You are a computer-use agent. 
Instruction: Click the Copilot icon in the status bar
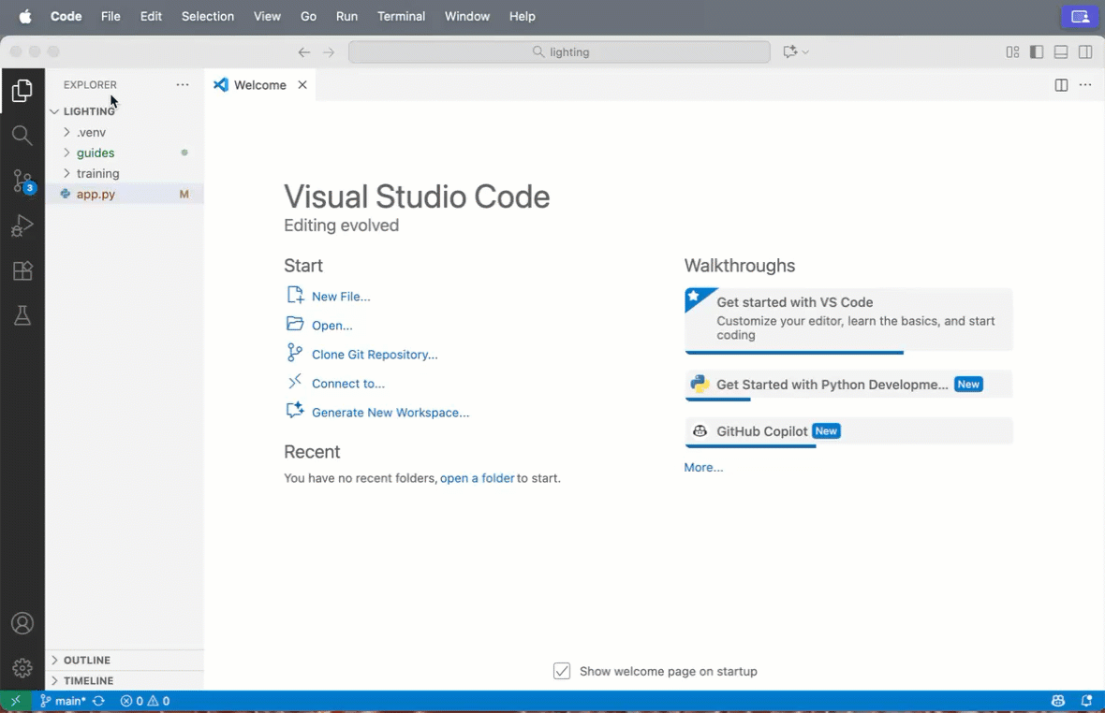tap(1057, 700)
